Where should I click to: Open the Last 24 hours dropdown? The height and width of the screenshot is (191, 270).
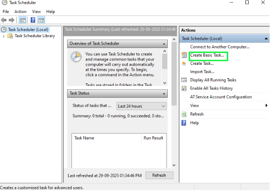tap(142, 106)
